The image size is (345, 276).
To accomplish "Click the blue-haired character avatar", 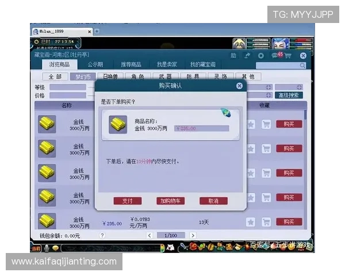I will [280, 44].
